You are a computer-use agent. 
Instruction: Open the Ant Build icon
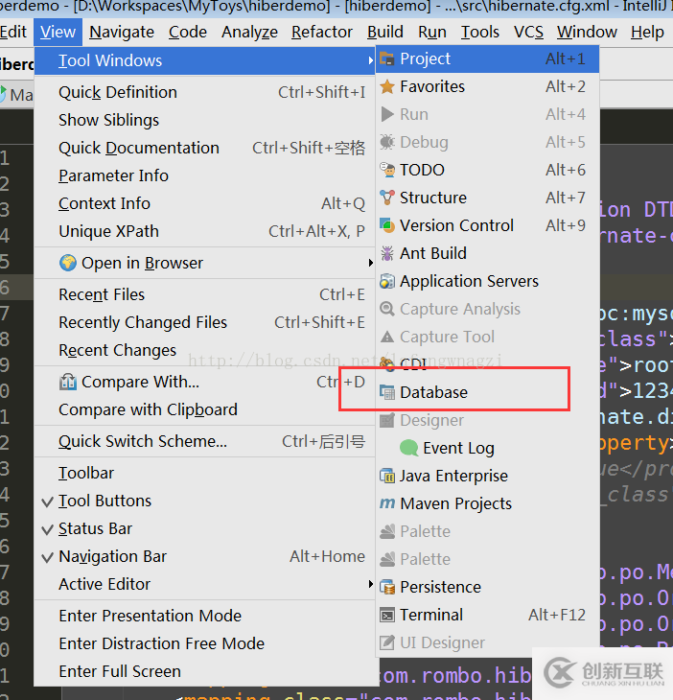(x=387, y=253)
